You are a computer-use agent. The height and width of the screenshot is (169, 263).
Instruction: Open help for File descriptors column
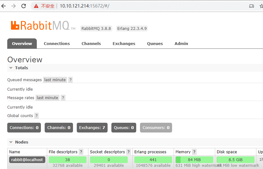coord(81,152)
